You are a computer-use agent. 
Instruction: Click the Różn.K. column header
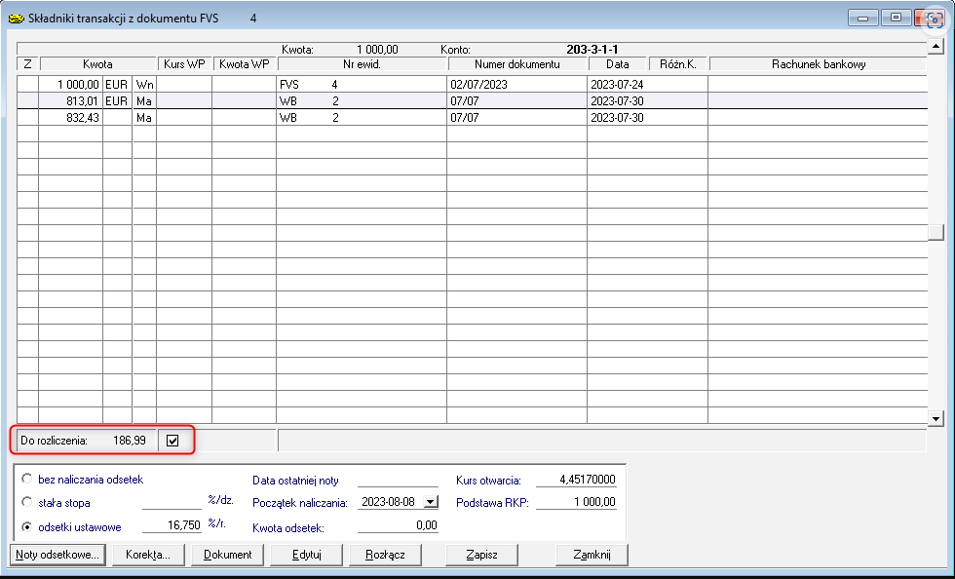click(678, 64)
